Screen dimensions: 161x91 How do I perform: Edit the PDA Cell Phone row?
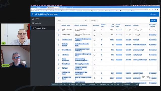tap(59, 50)
